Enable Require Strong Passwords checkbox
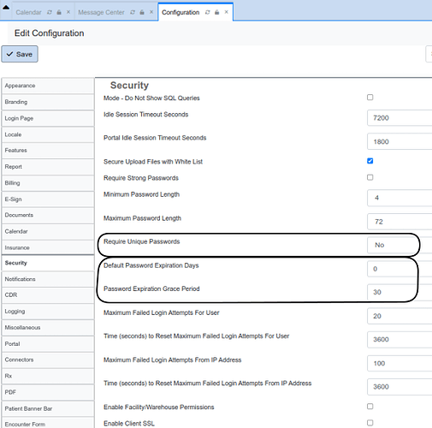Viewport: 432px width, 428px height. 370,177
